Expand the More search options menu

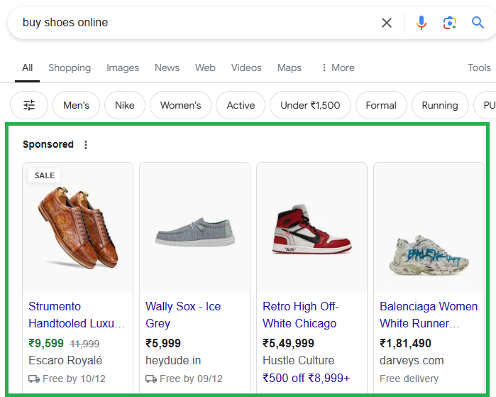[338, 67]
